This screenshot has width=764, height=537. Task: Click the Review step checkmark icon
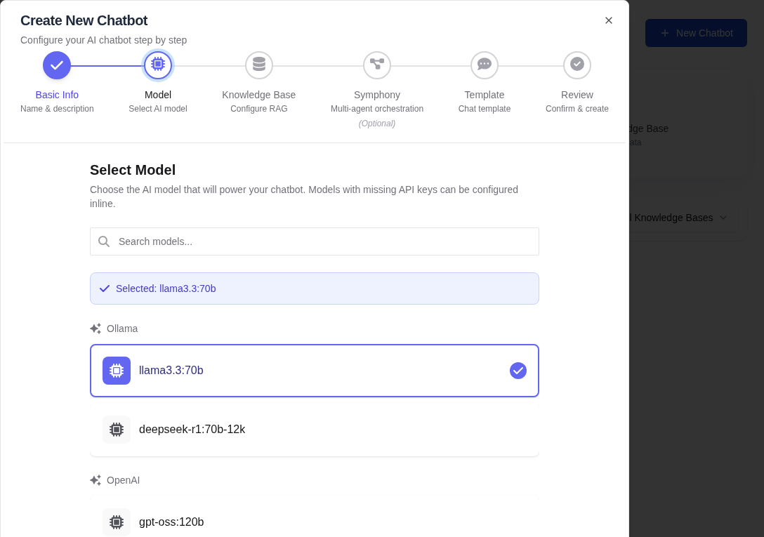coord(577,65)
